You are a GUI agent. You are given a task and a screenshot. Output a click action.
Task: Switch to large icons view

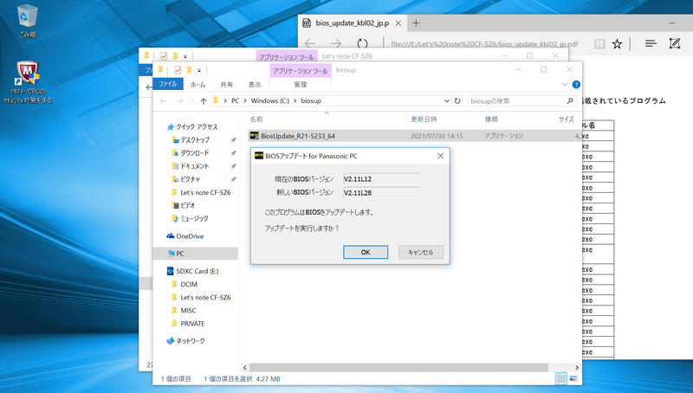[573, 378]
